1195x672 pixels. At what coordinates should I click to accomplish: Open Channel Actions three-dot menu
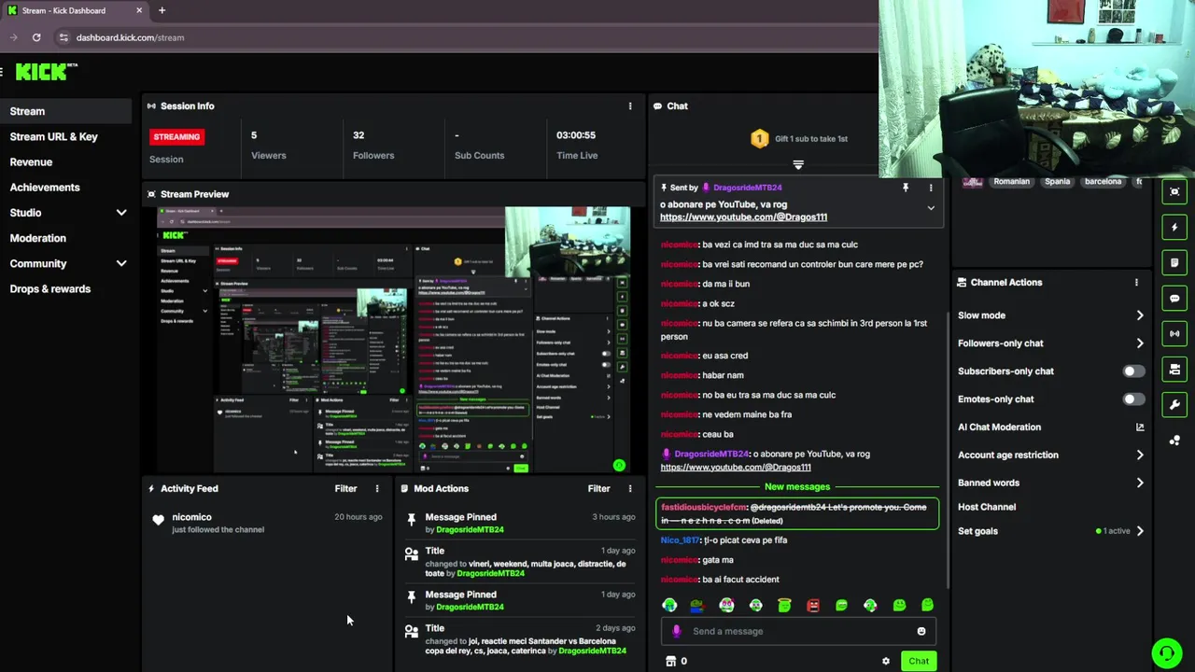click(x=1136, y=282)
